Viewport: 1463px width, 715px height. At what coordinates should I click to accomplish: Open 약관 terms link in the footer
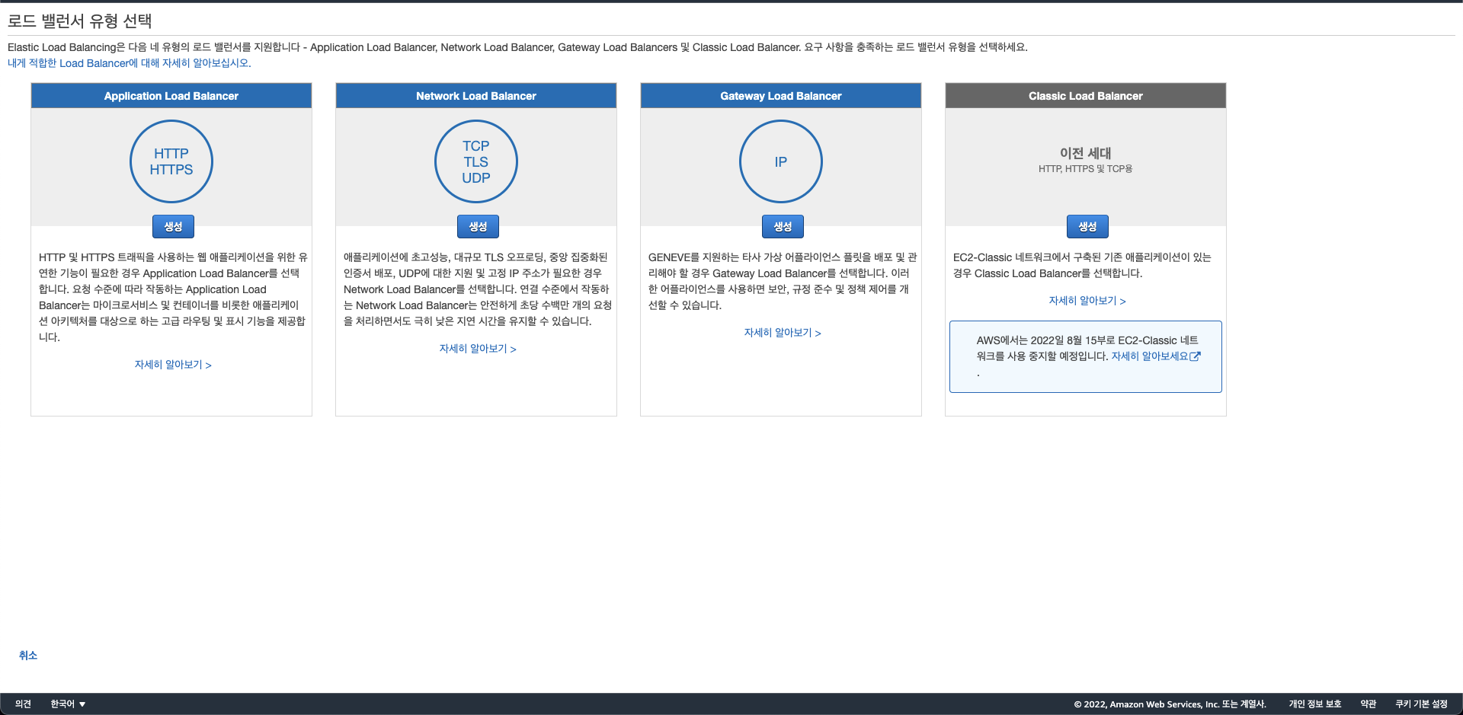tap(1369, 704)
